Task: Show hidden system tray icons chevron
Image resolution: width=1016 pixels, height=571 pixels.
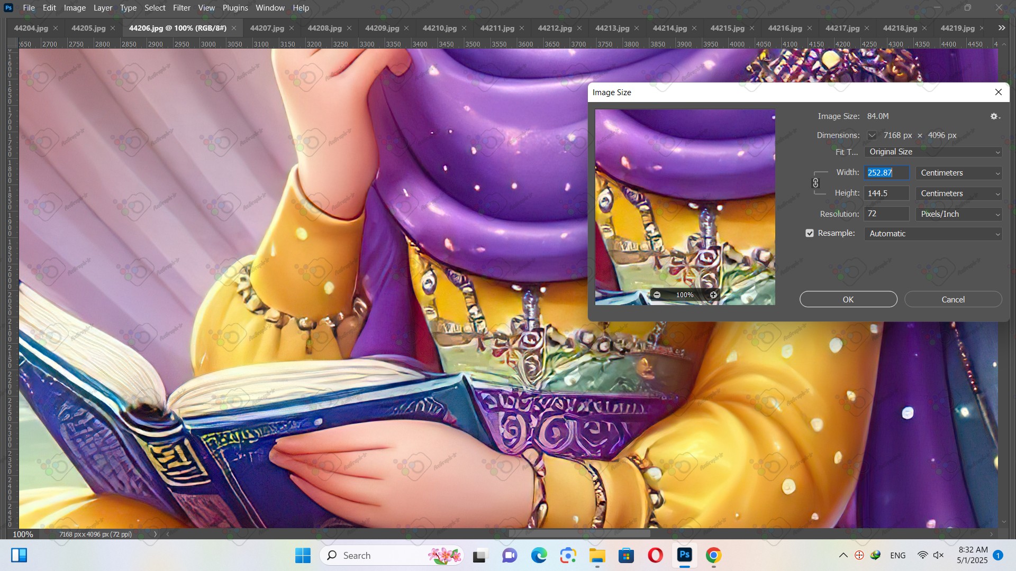Action: coord(843,555)
